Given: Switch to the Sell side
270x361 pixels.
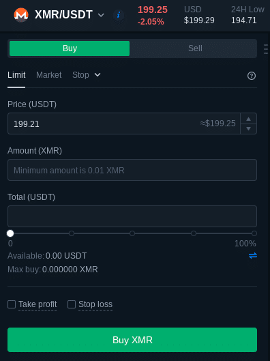Looking at the screenshot, I should tap(195, 48).
